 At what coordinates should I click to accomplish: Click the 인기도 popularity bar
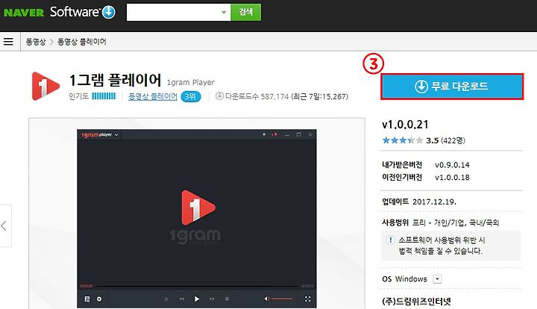104,96
